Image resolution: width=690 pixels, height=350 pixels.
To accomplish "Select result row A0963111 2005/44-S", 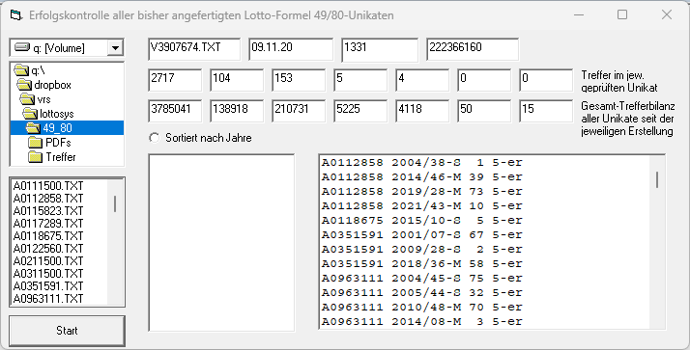I will pos(485,293).
